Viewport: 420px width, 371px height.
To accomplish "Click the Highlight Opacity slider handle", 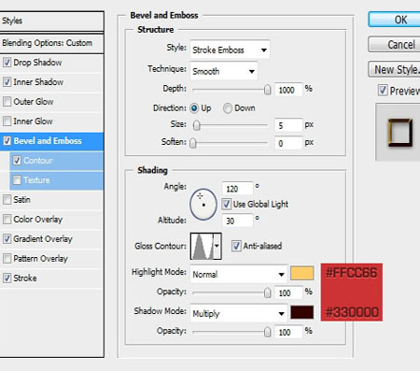I will 267,293.
